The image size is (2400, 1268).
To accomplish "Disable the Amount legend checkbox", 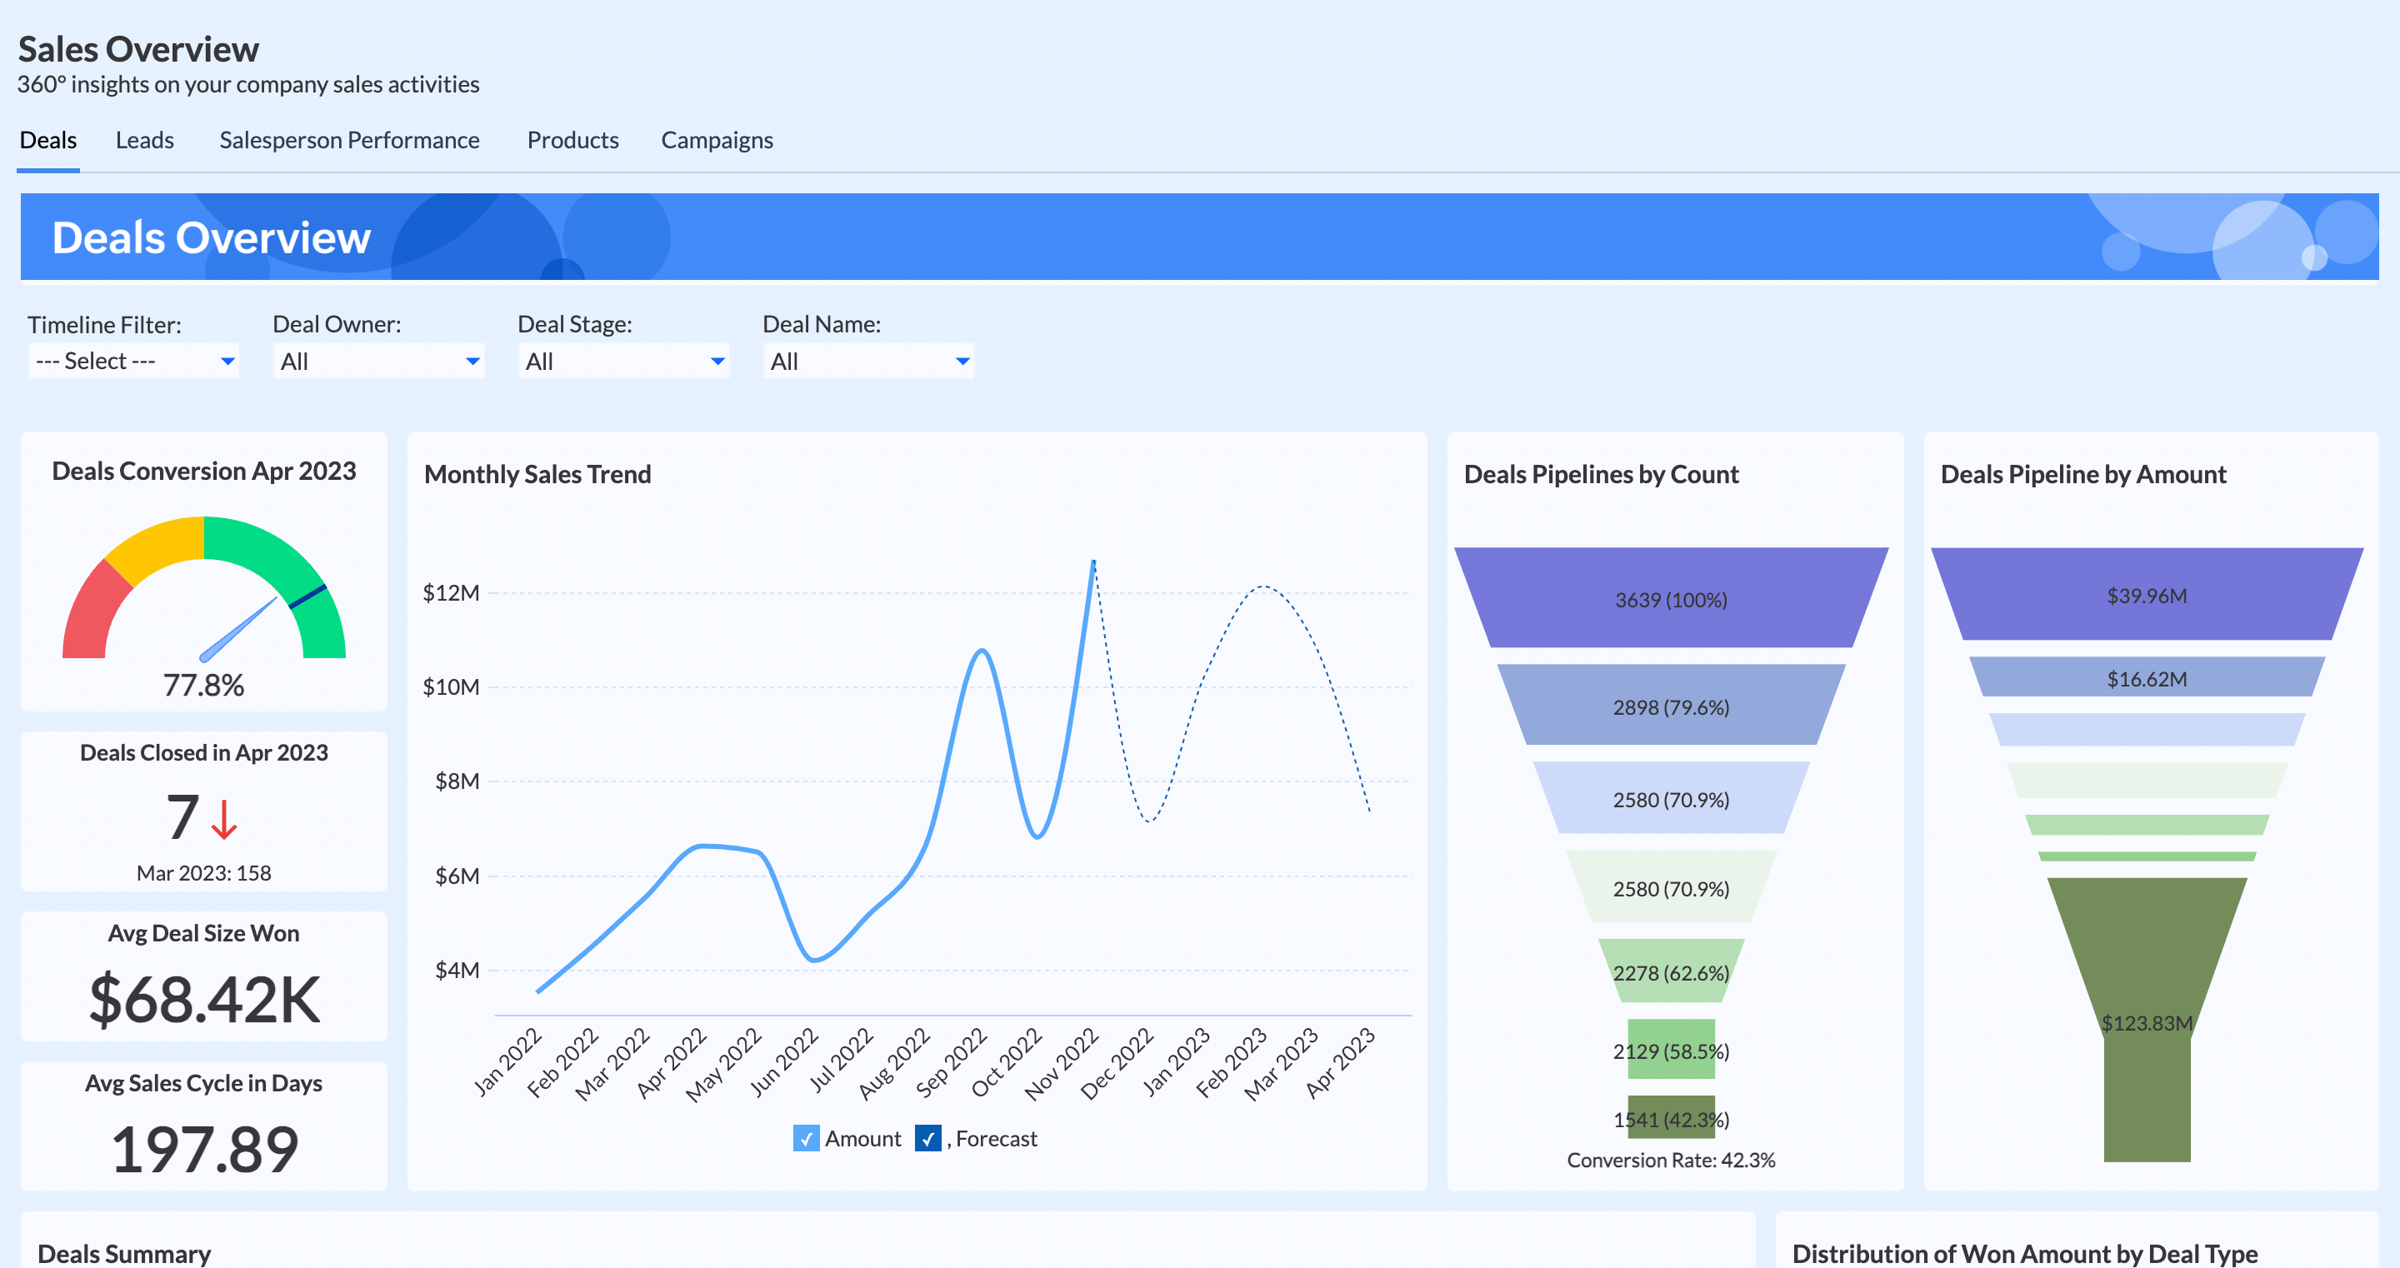I will point(805,1137).
